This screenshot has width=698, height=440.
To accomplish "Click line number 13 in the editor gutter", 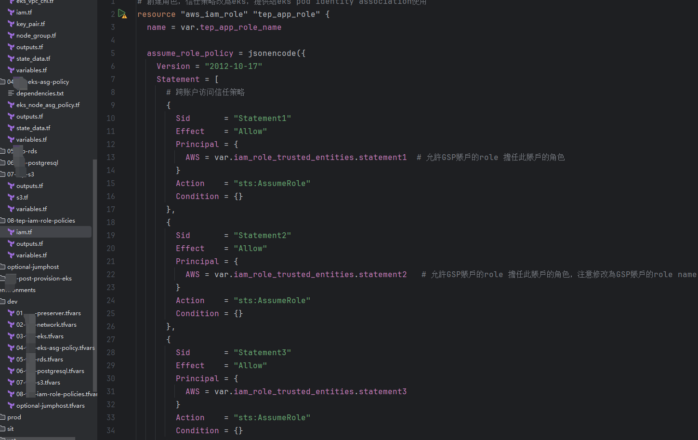I will (111, 157).
